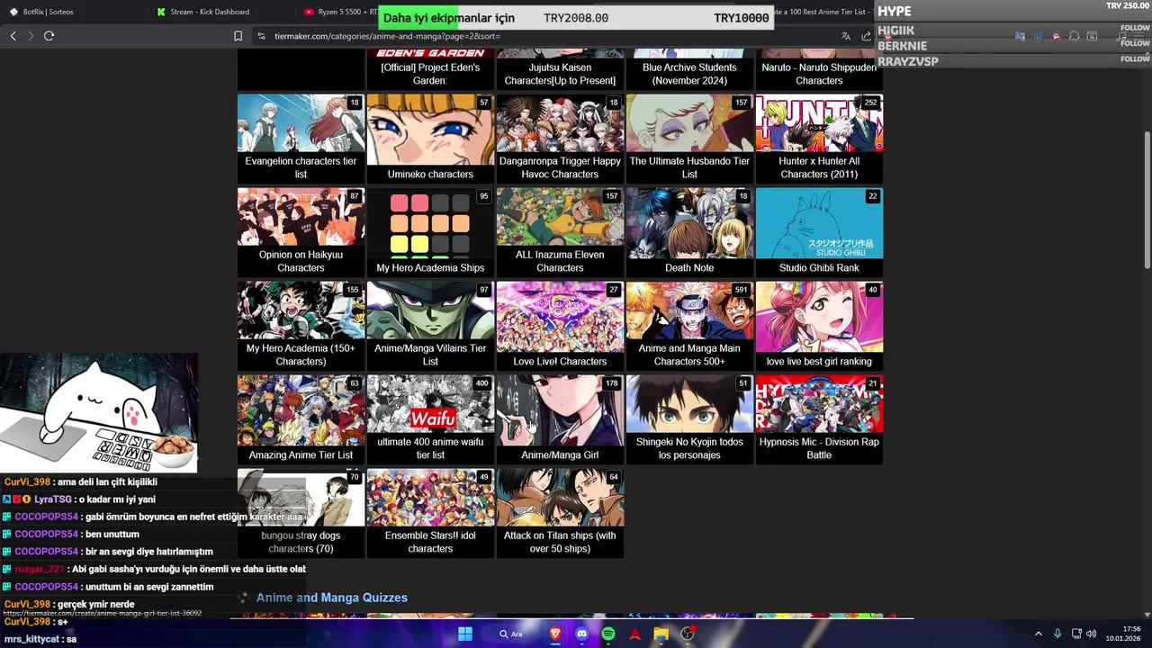Open [Official] Project Eden's Garden link
Screen dimensions: 1152x648
pos(430,74)
